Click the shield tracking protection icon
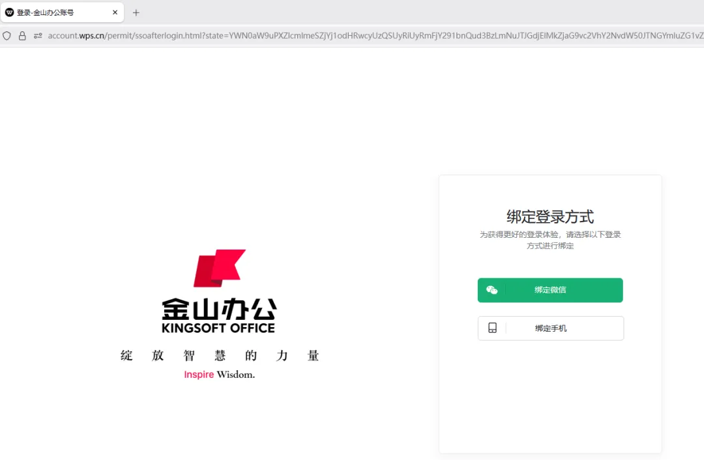 click(7, 35)
